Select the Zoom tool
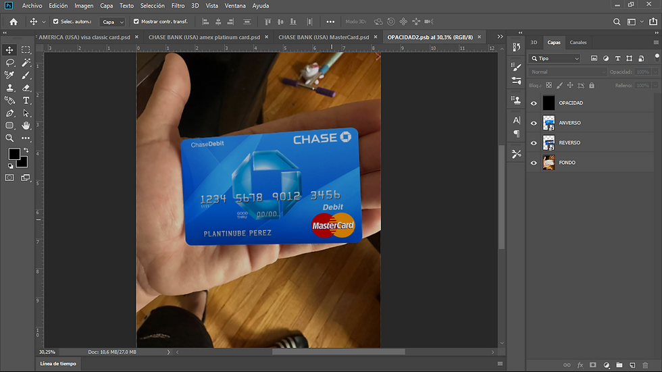 pyautogui.click(x=9, y=138)
